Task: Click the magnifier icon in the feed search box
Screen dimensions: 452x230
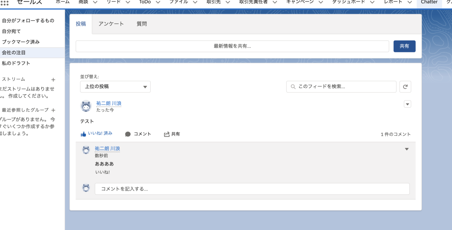Action: click(x=293, y=87)
